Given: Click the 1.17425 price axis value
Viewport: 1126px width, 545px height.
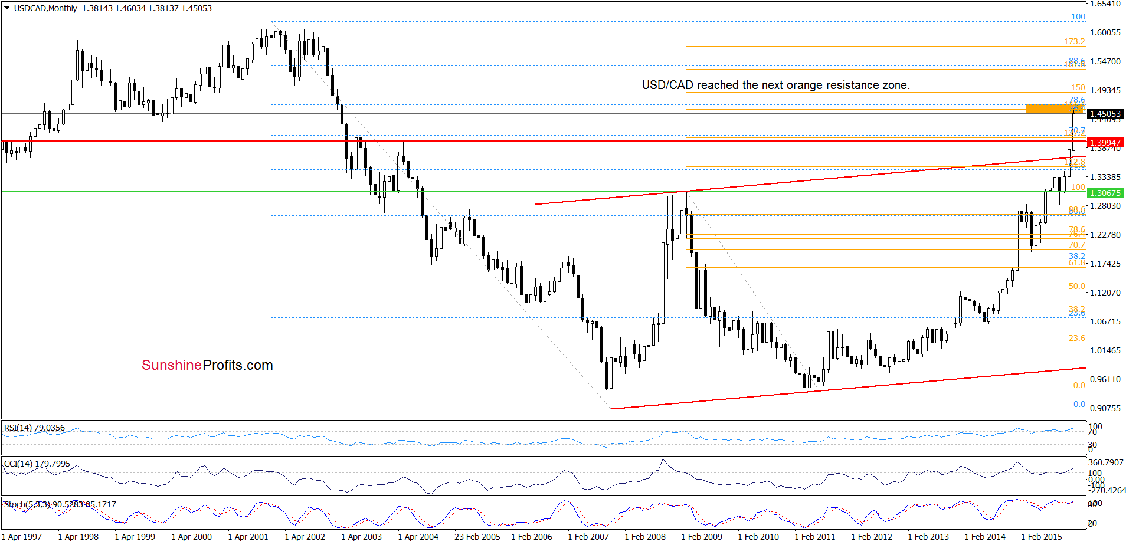Looking at the screenshot, I should [x=1105, y=264].
